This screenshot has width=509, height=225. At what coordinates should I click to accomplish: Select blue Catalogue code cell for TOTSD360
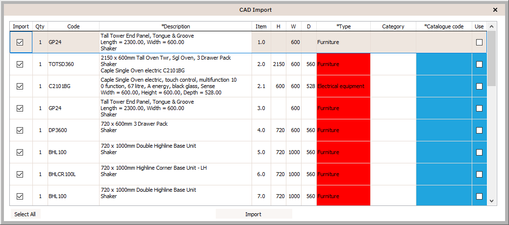tap(444, 65)
